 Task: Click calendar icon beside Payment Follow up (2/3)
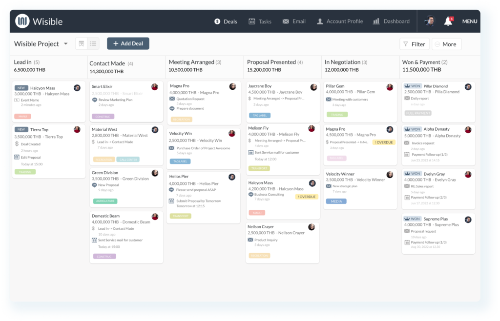coord(407,198)
